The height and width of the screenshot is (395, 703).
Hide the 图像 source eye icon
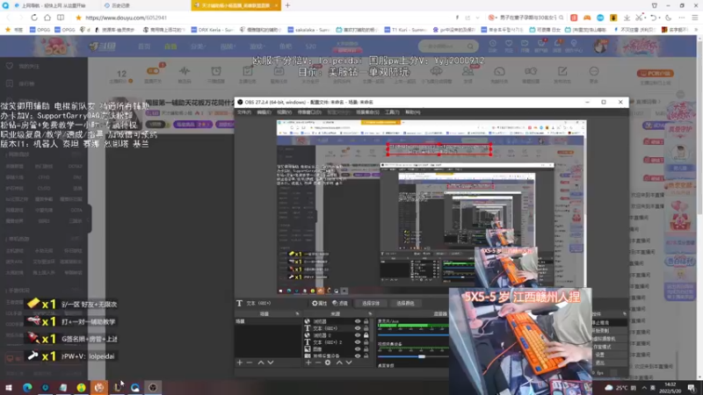pos(358,348)
